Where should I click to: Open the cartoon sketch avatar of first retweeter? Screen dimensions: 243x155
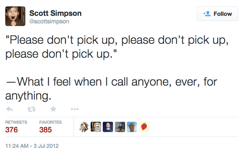point(84,127)
